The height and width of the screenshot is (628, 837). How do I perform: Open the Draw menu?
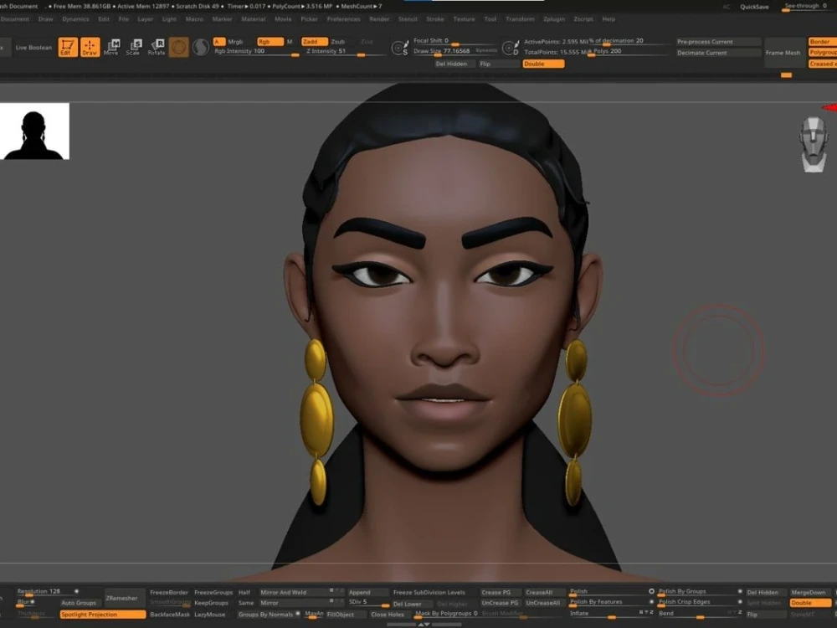click(46, 18)
